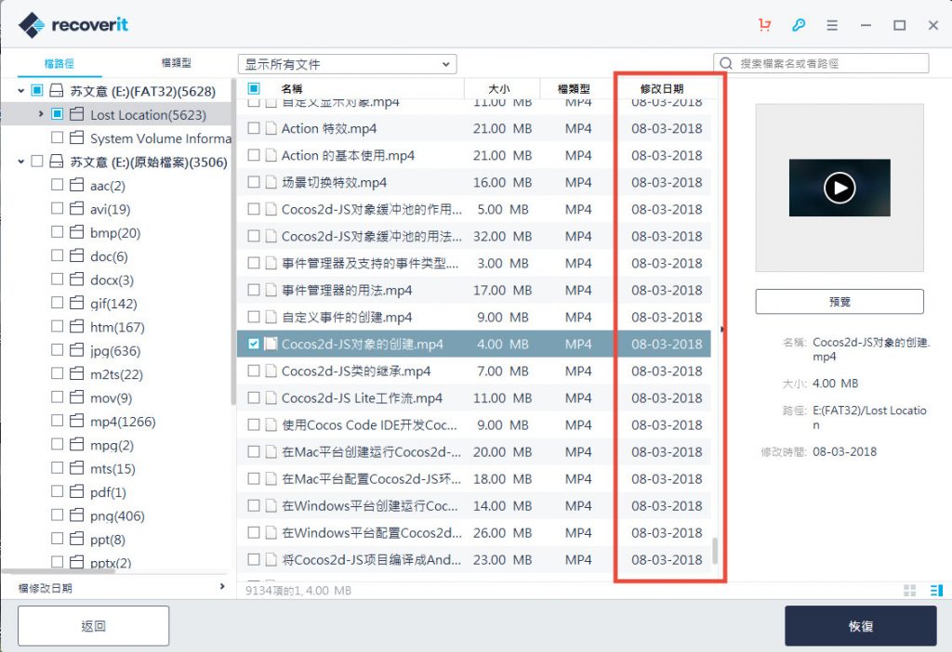Image resolution: width=952 pixels, height=652 pixels.
Task: Click the recoverit logo
Action: coord(73,25)
